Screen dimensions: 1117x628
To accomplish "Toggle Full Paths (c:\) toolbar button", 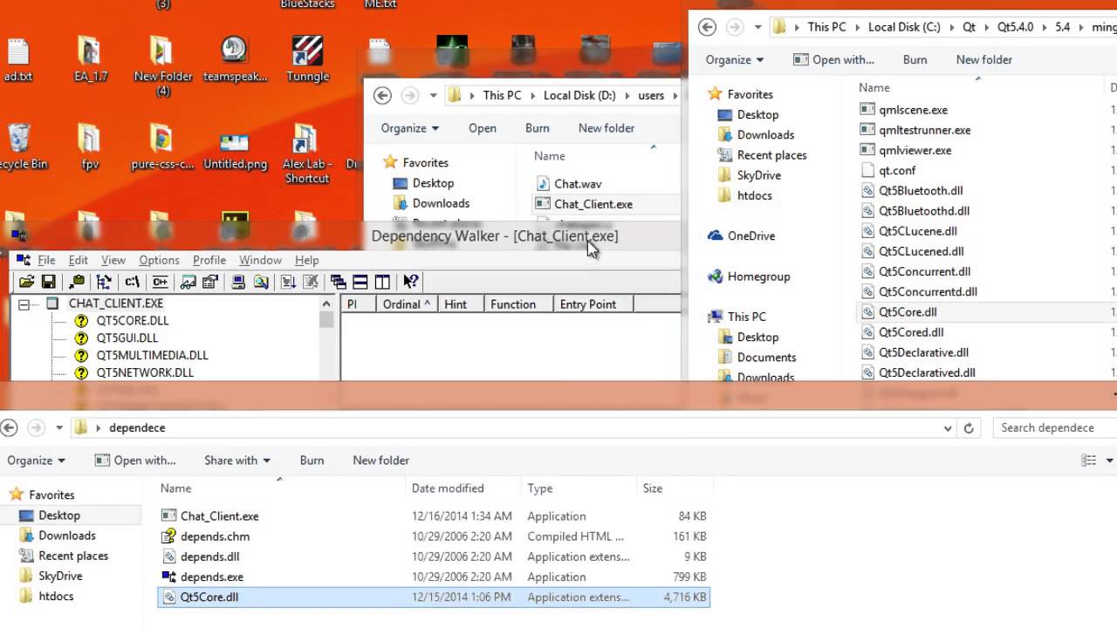I will pos(132,282).
